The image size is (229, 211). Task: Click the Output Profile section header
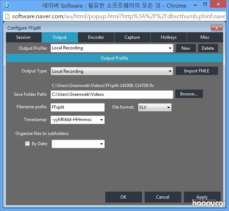(114, 58)
